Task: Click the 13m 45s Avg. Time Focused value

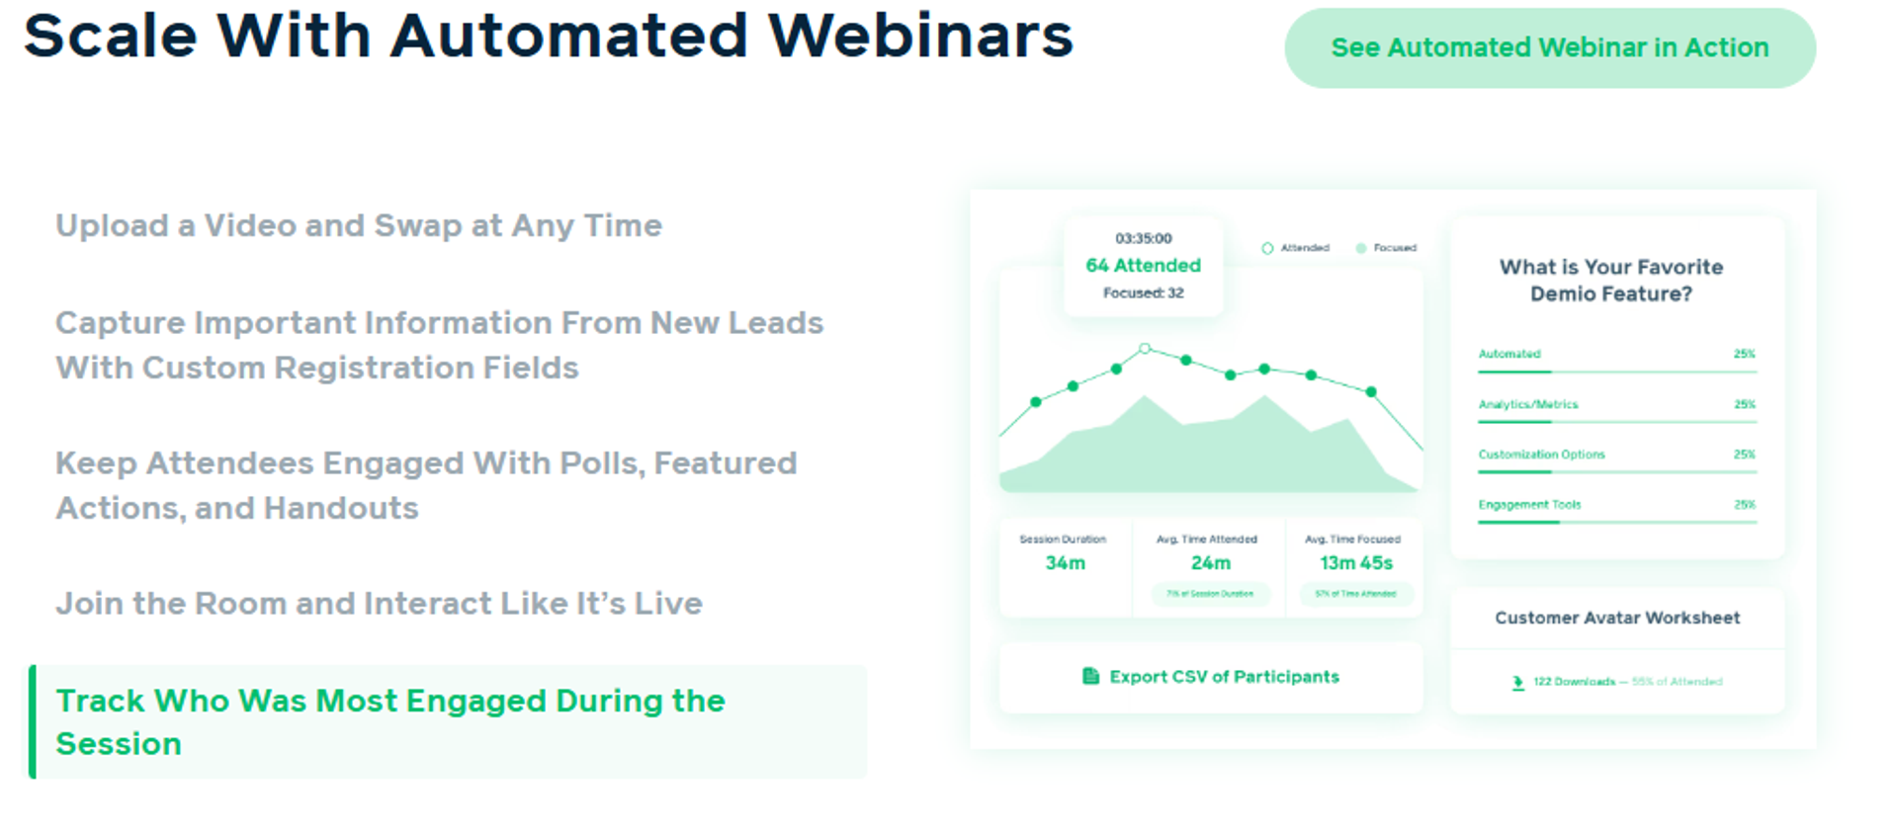Action: (1355, 563)
